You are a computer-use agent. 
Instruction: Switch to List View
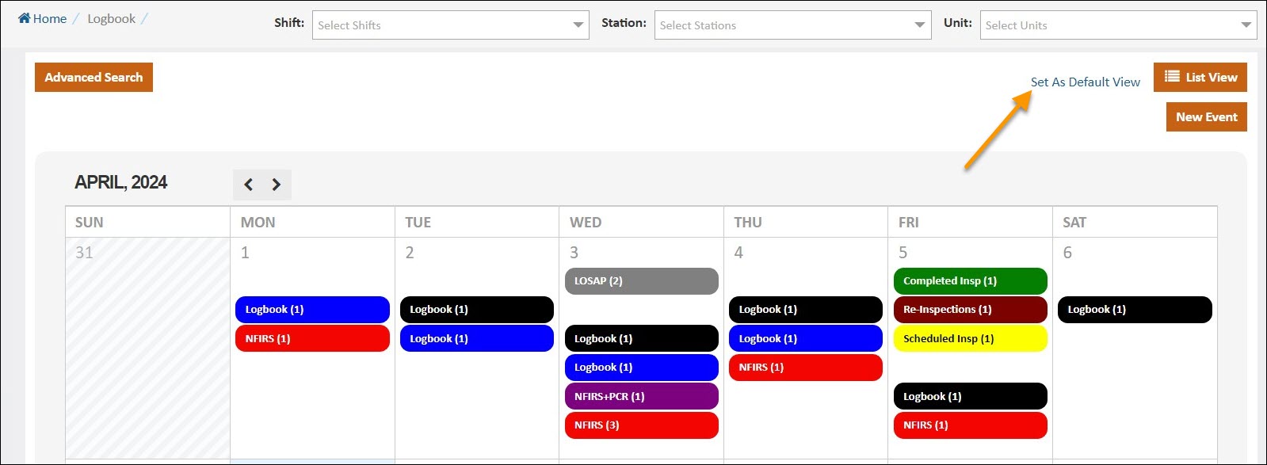(1200, 78)
